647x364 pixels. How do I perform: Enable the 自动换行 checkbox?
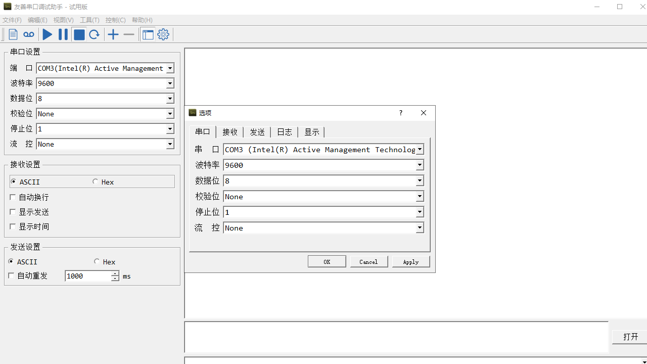[x=13, y=197]
